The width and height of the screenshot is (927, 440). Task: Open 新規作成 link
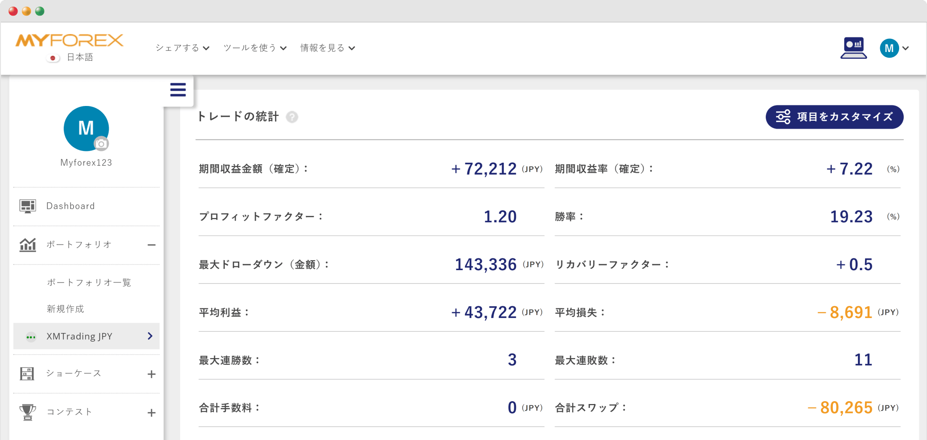65,309
